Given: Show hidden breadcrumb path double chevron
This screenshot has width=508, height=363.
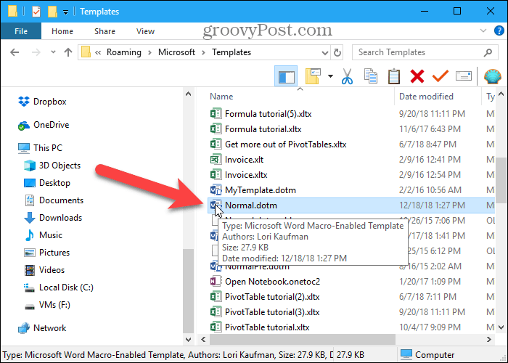Looking at the screenshot, I should tap(98, 52).
